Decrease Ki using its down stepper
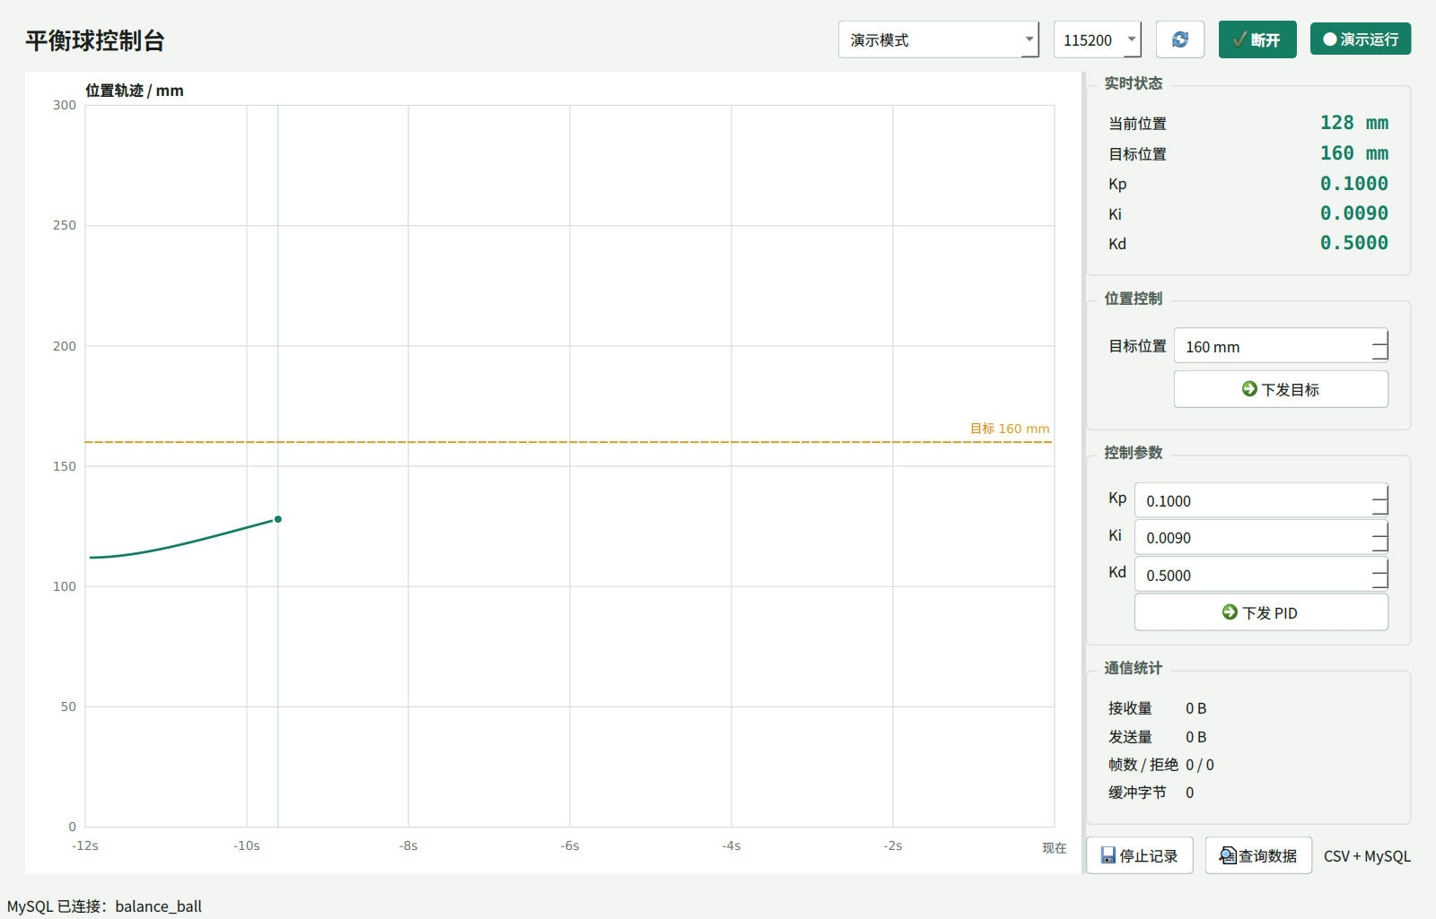The width and height of the screenshot is (1436, 919). coord(1380,545)
